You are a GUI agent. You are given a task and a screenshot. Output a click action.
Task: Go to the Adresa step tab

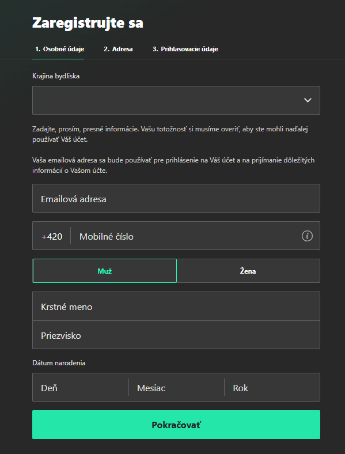[118, 49]
